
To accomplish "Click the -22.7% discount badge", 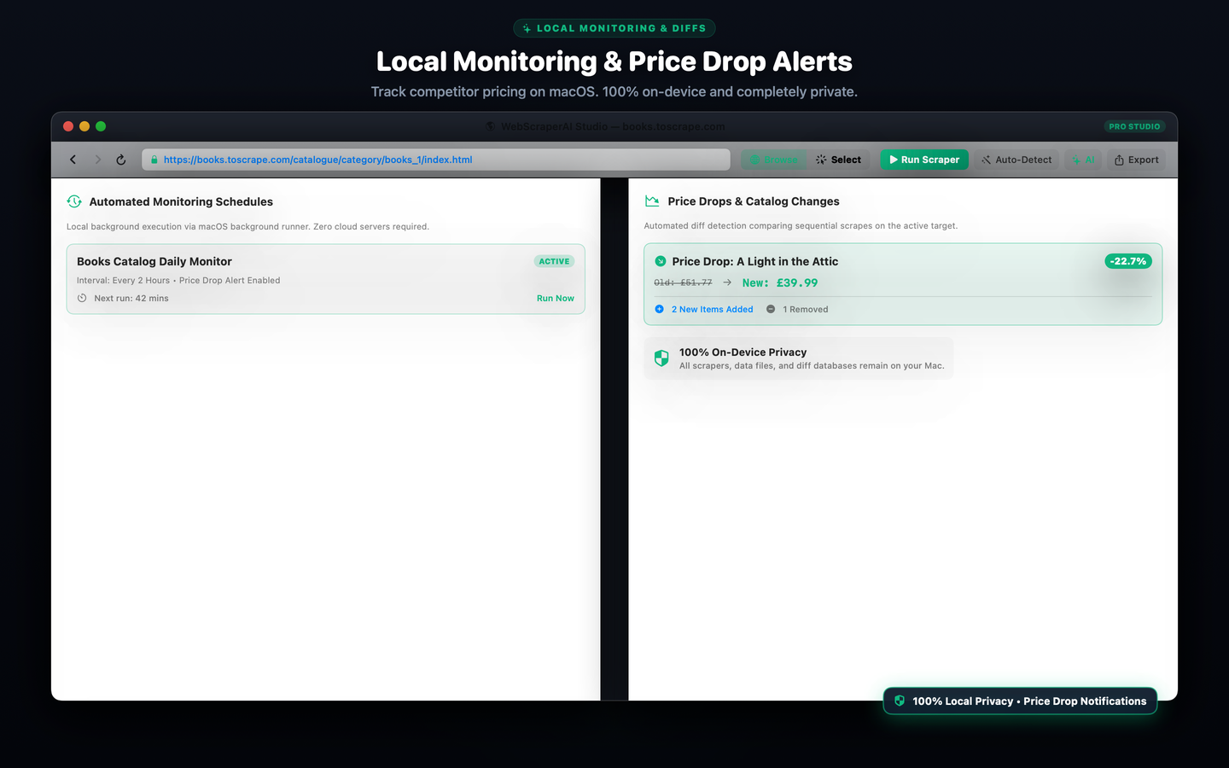I will (1128, 261).
